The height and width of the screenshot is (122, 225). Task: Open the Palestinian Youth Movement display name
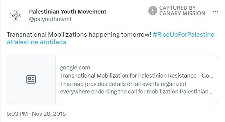(68, 12)
